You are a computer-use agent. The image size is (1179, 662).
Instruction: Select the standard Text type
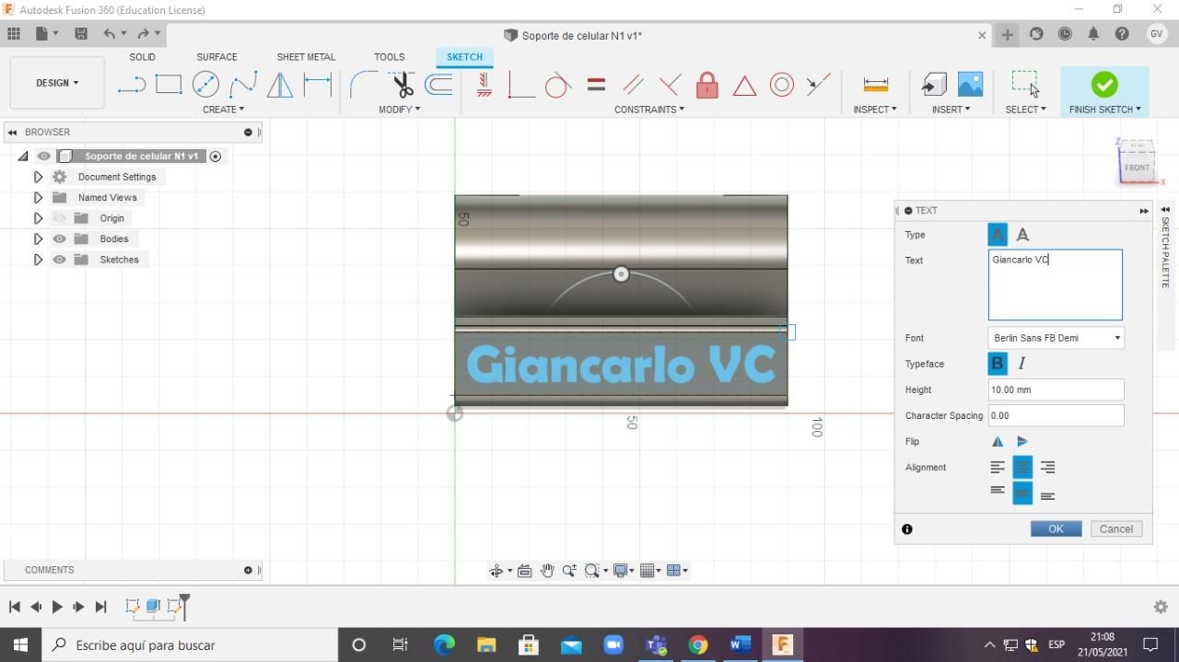coord(998,235)
